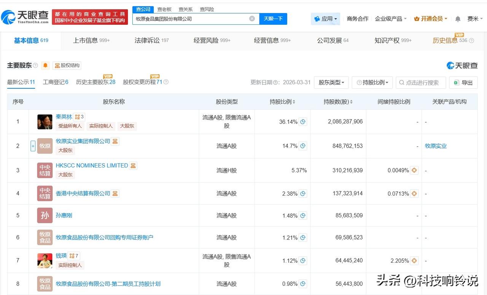Open shareholder link 秦英林
This screenshot has width=487, height=295.
64,117
